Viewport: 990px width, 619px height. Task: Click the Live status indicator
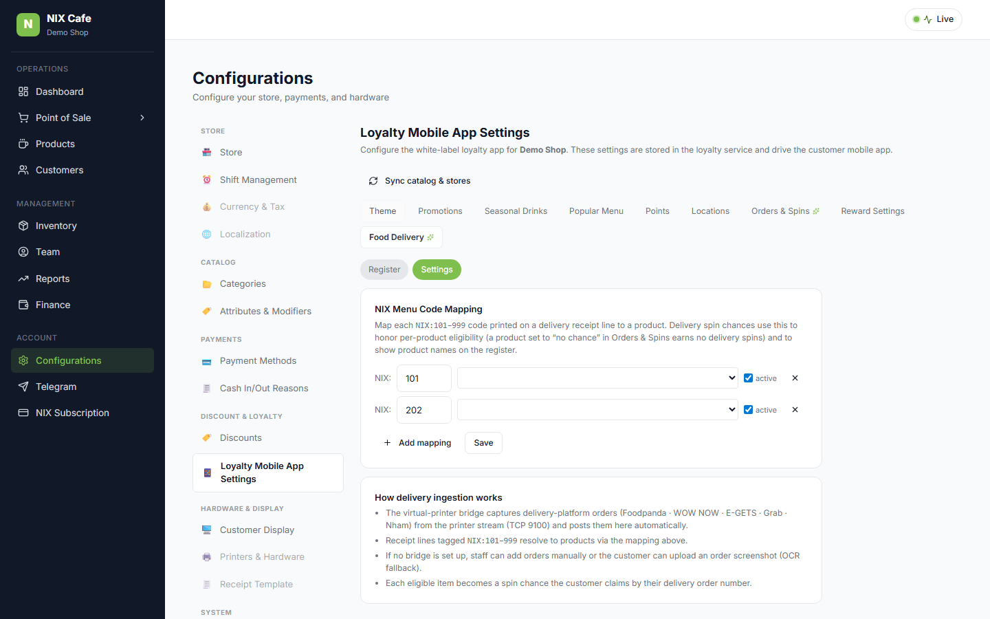click(933, 19)
